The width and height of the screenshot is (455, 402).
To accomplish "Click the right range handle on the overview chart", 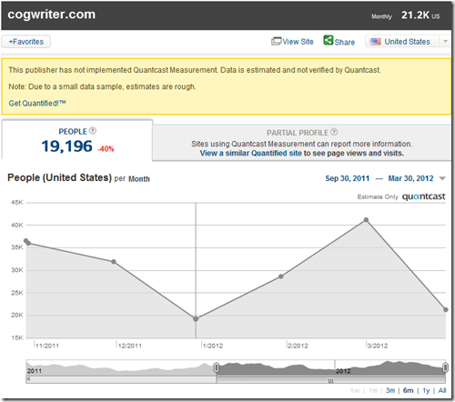I will tap(445, 367).
